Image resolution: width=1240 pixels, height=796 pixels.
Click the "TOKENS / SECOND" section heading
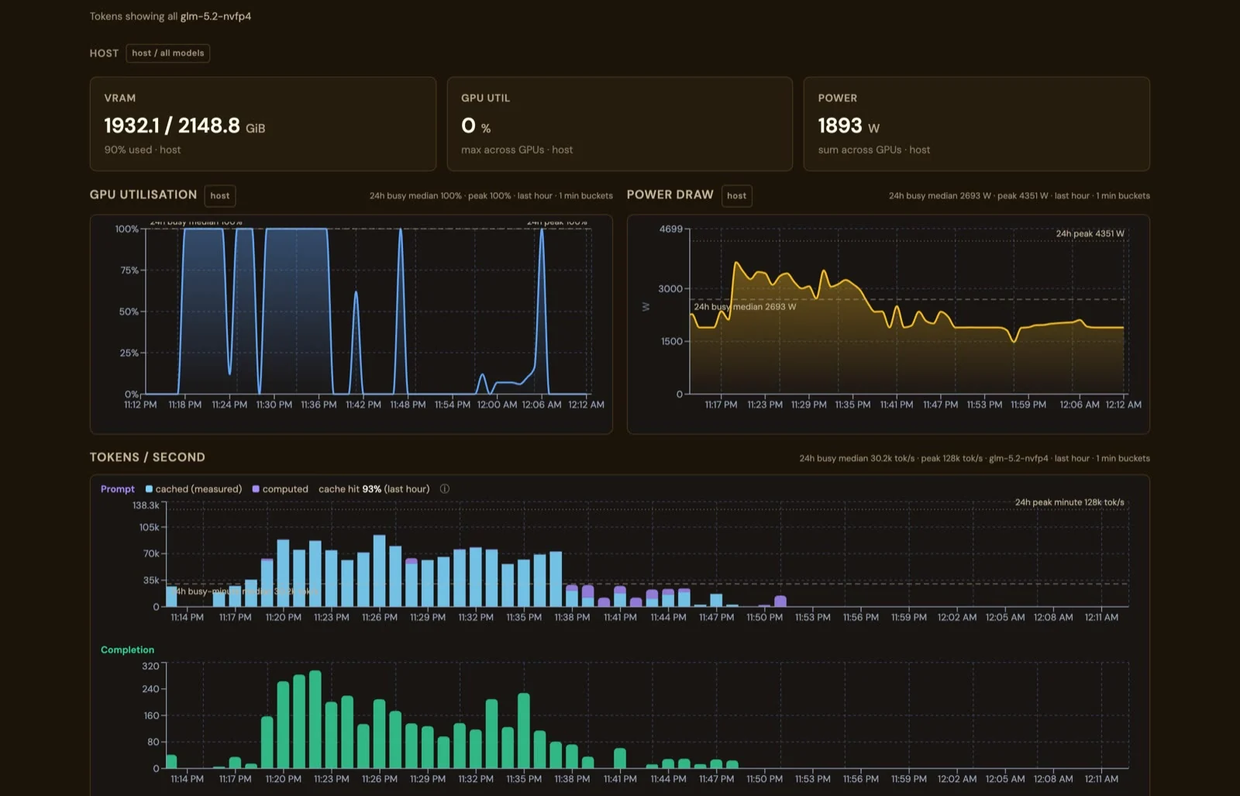[x=147, y=457]
